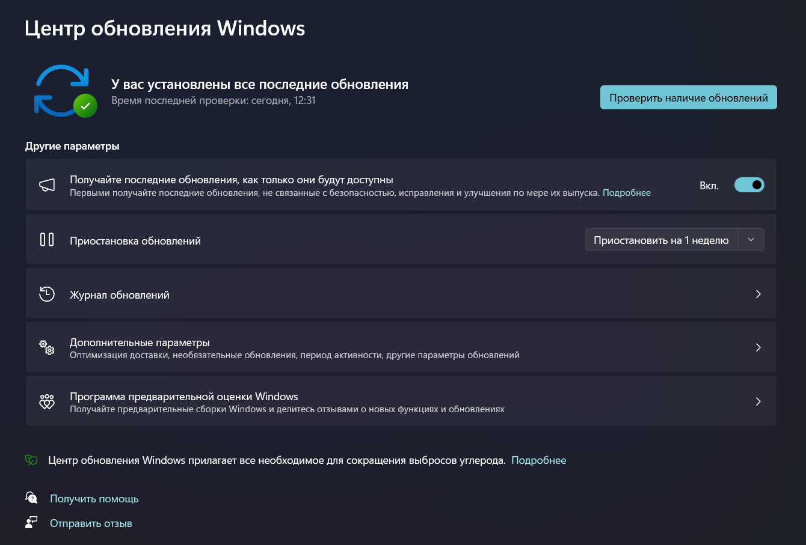806x545 pixels.
Task: Click the Время последней проверки timestamp text
Action: (214, 100)
